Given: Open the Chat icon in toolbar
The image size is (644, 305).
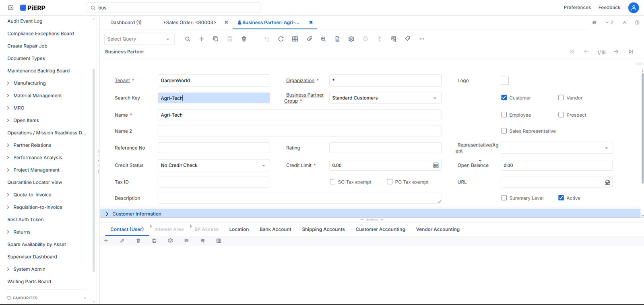Looking at the screenshot, I should 394,39.
